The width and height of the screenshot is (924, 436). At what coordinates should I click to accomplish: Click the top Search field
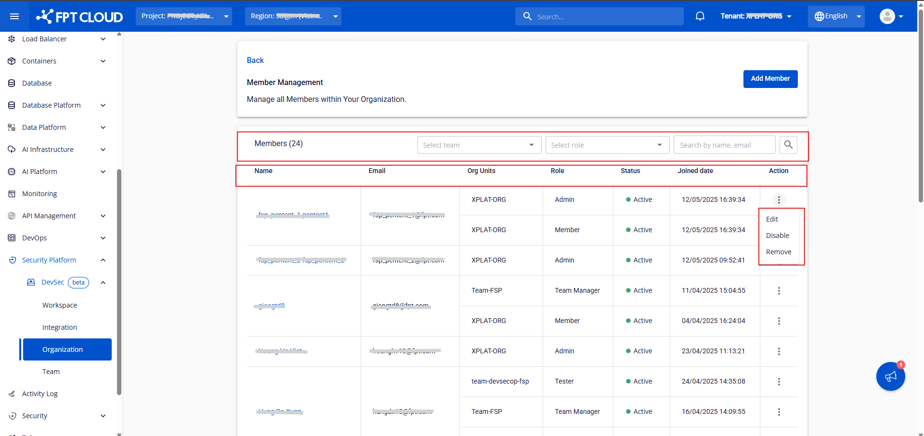click(599, 16)
